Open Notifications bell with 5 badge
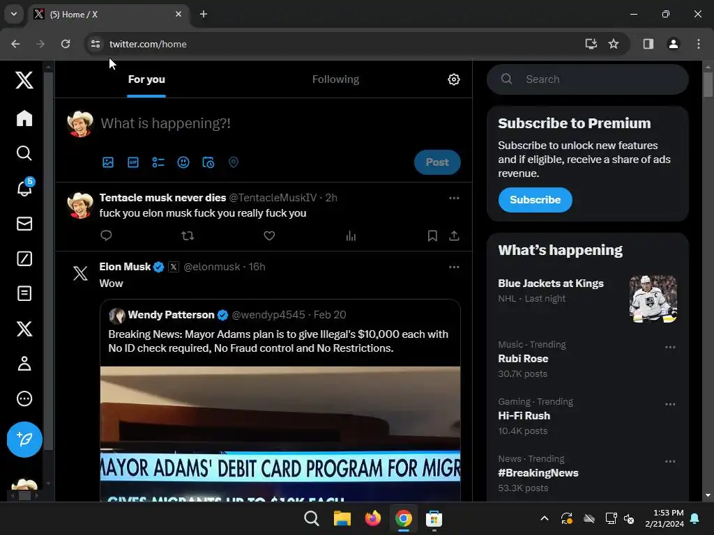Screen dimensions: 714x535 pyautogui.click(x=25, y=187)
